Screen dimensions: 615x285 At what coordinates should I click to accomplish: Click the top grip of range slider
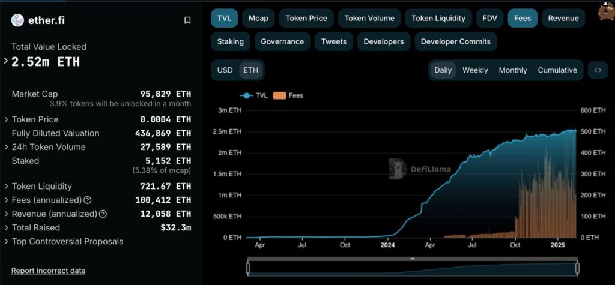[412, 259]
